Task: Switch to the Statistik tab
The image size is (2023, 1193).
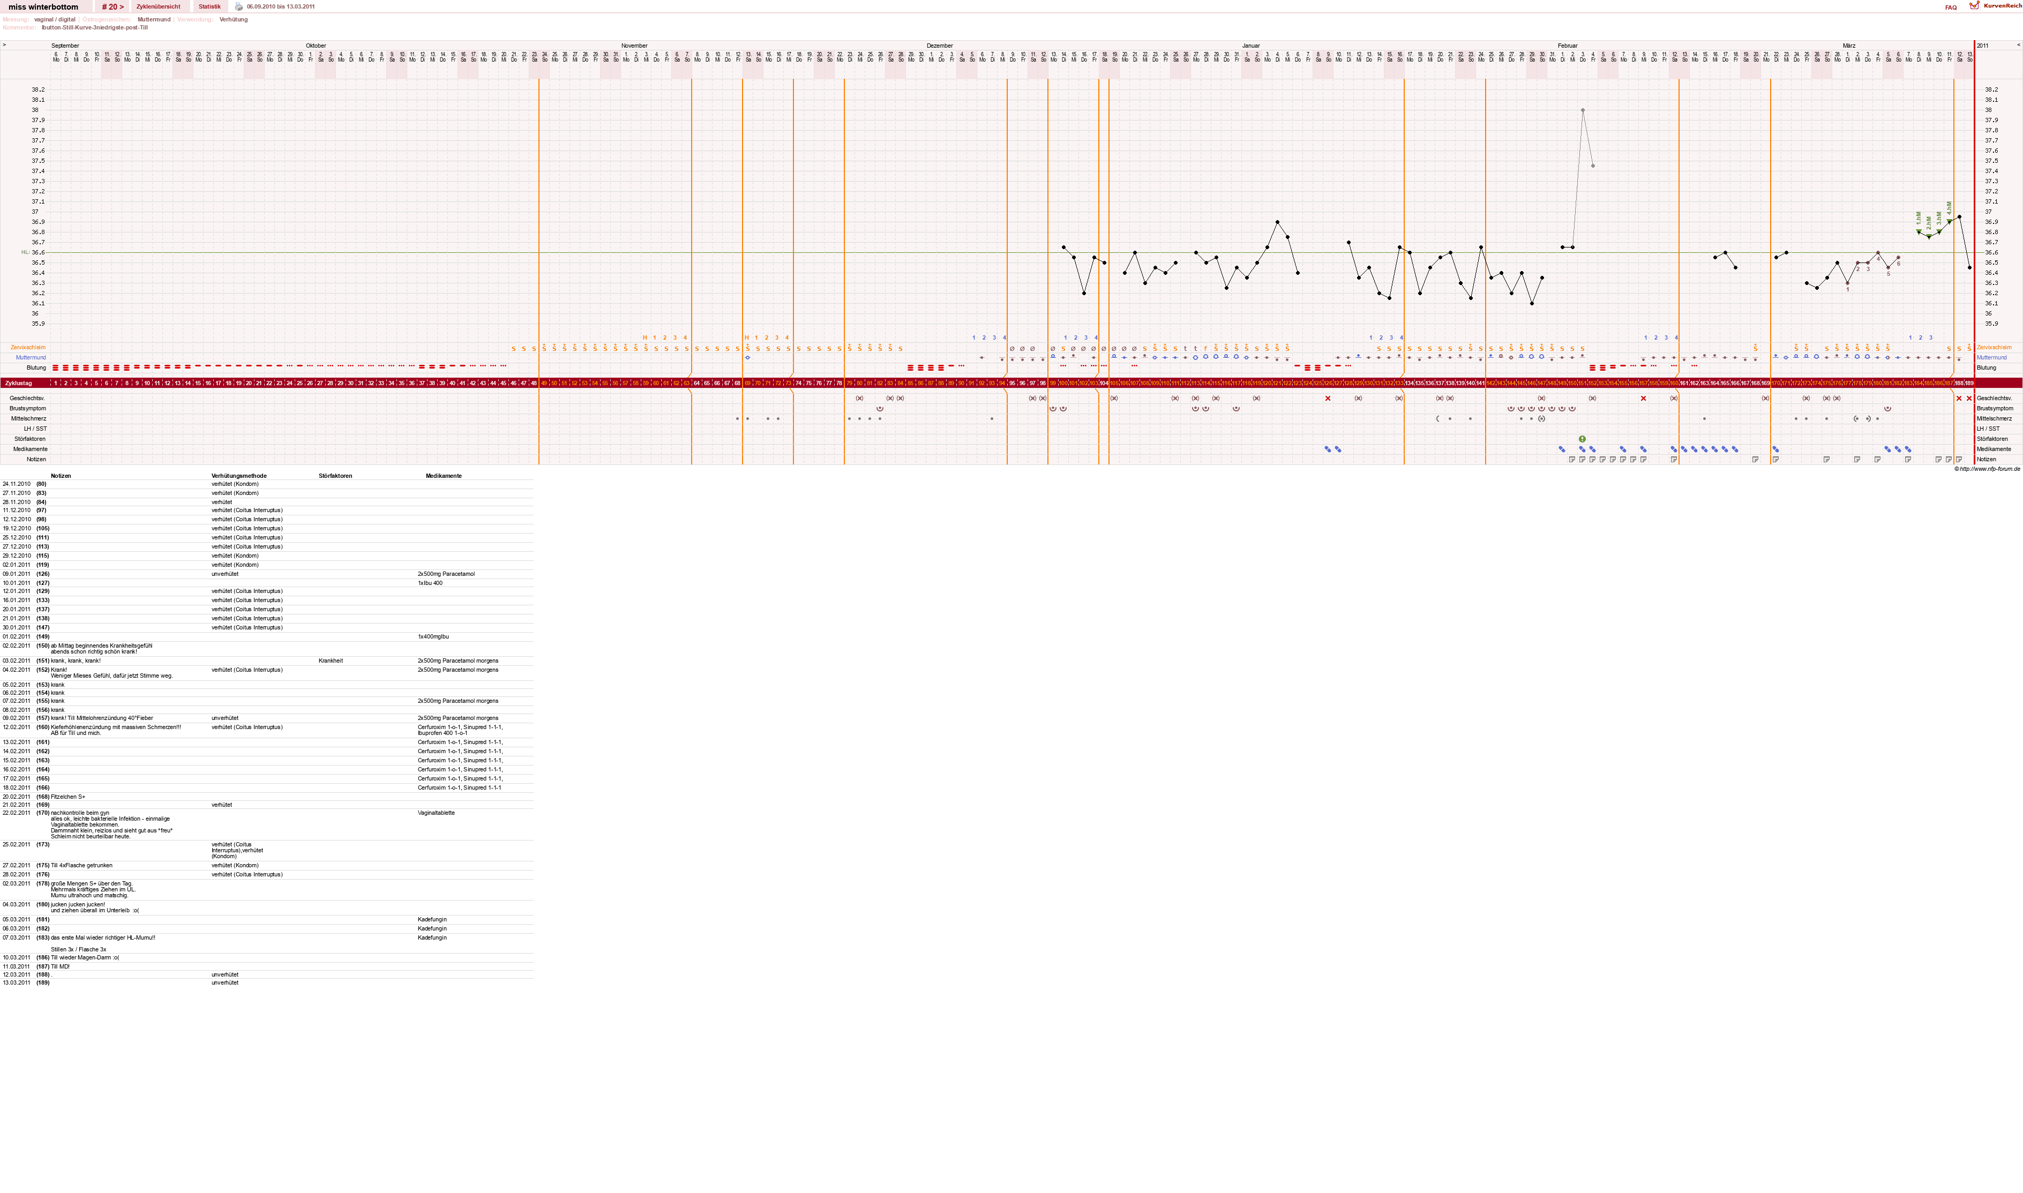Action: click(210, 6)
